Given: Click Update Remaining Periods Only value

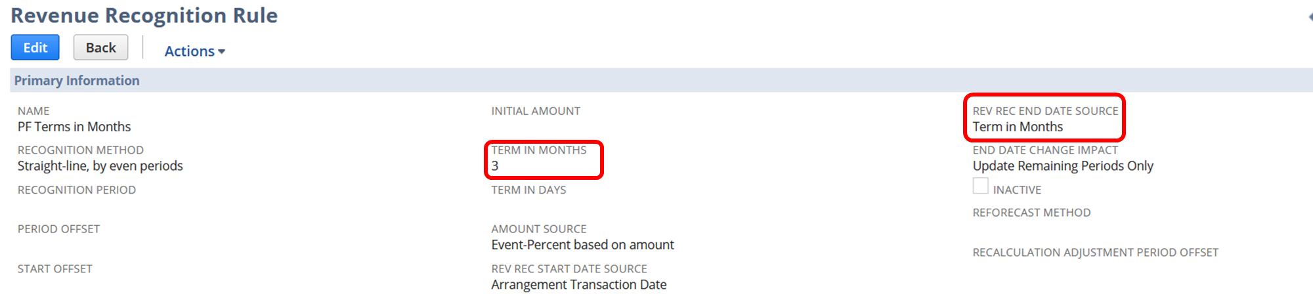Looking at the screenshot, I should point(1063,166).
